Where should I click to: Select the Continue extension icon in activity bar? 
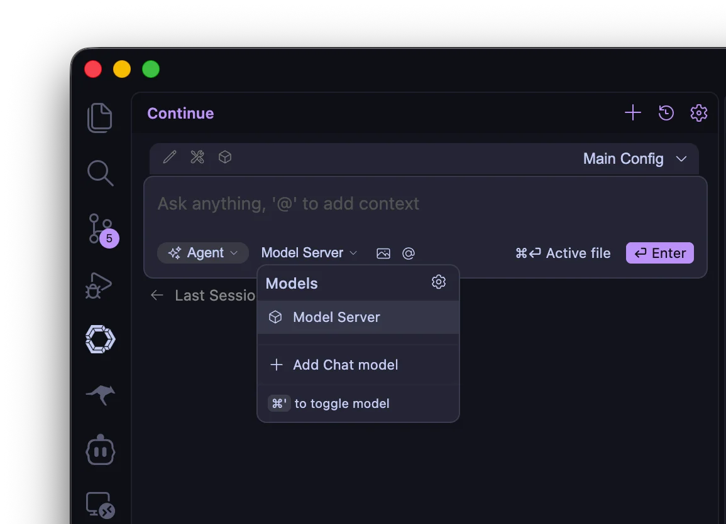click(100, 339)
